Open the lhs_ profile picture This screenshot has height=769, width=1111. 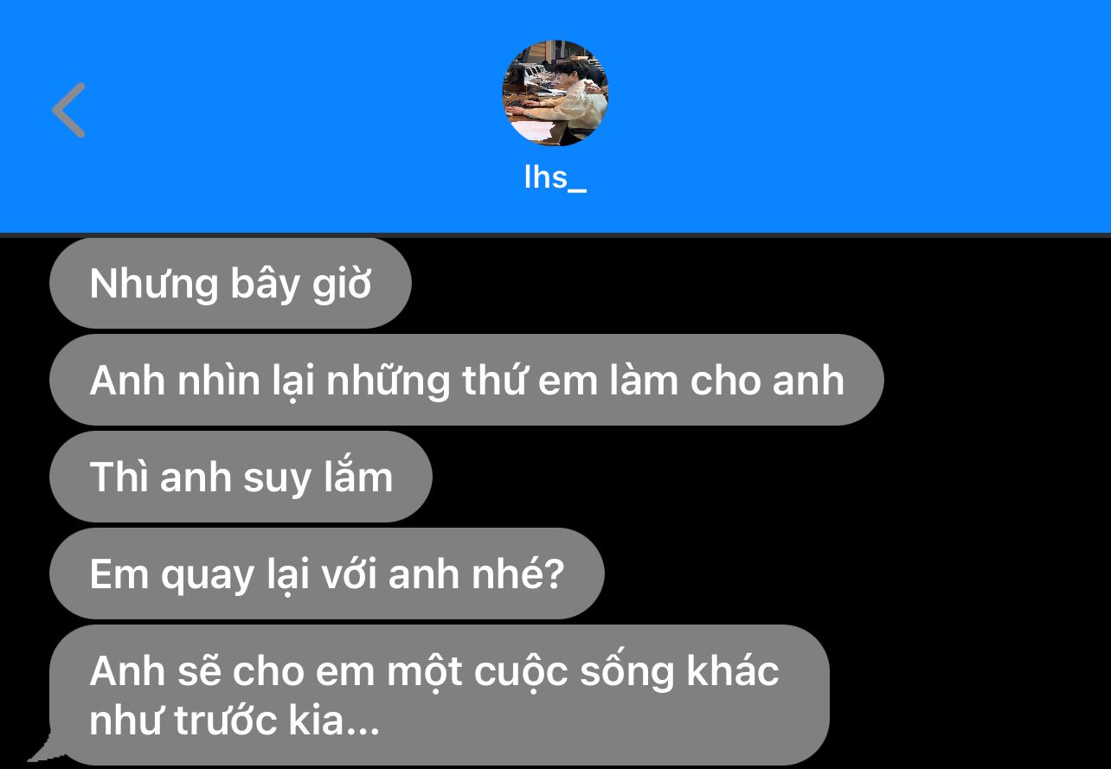(x=555, y=93)
